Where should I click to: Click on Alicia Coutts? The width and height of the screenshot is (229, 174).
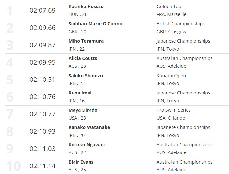coord(83,58)
